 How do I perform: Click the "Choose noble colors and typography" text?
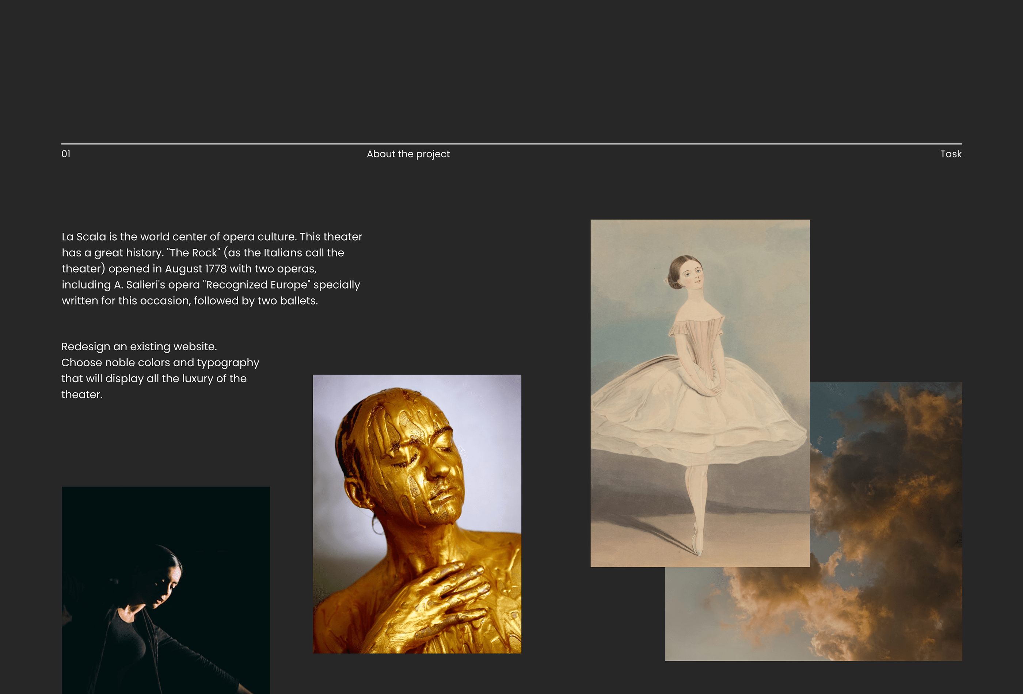pos(160,363)
